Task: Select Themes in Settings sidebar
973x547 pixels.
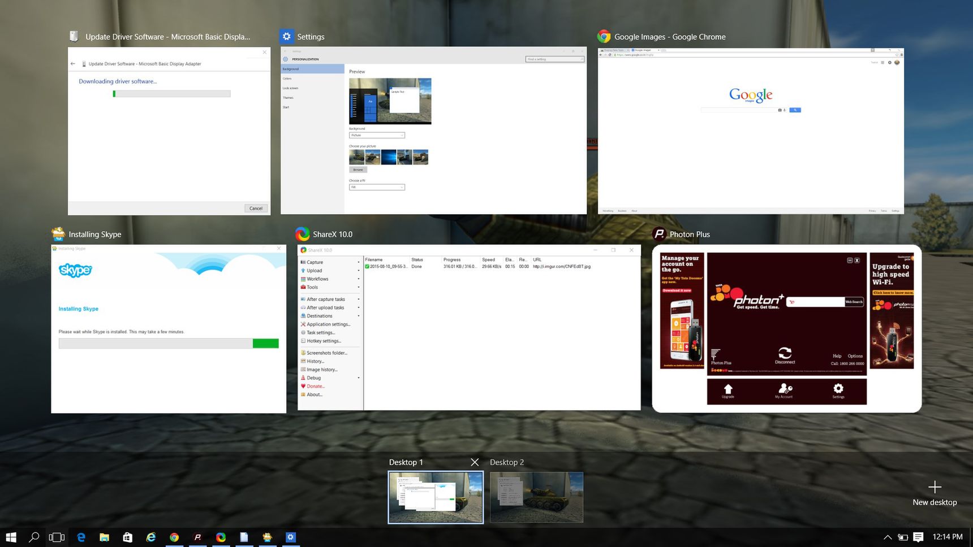Action: click(288, 98)
